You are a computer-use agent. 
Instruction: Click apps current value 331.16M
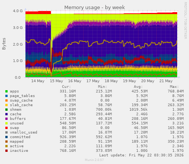coord(68,91)
